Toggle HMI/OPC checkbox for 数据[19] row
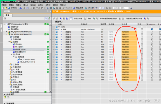This screenshot has width=161, height=104. tap(152, 80)
